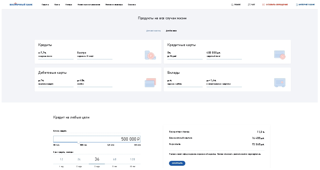Open the Дебетовые карты product heading
320x170 pixels.
[52, 73]
